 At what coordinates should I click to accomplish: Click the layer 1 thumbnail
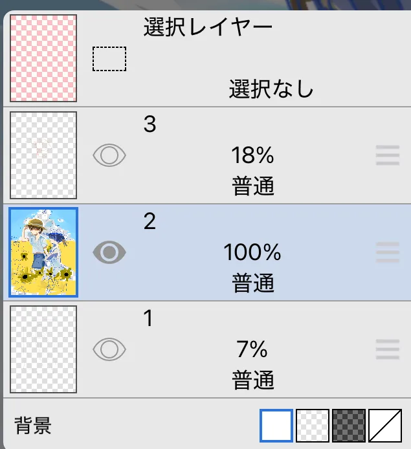pyautogui.click(x=43, y=349)
